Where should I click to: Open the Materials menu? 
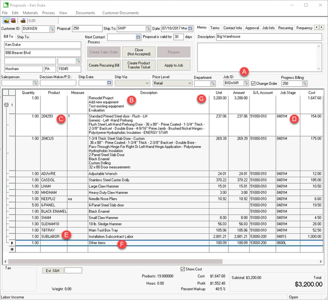[x=30, y=13]
